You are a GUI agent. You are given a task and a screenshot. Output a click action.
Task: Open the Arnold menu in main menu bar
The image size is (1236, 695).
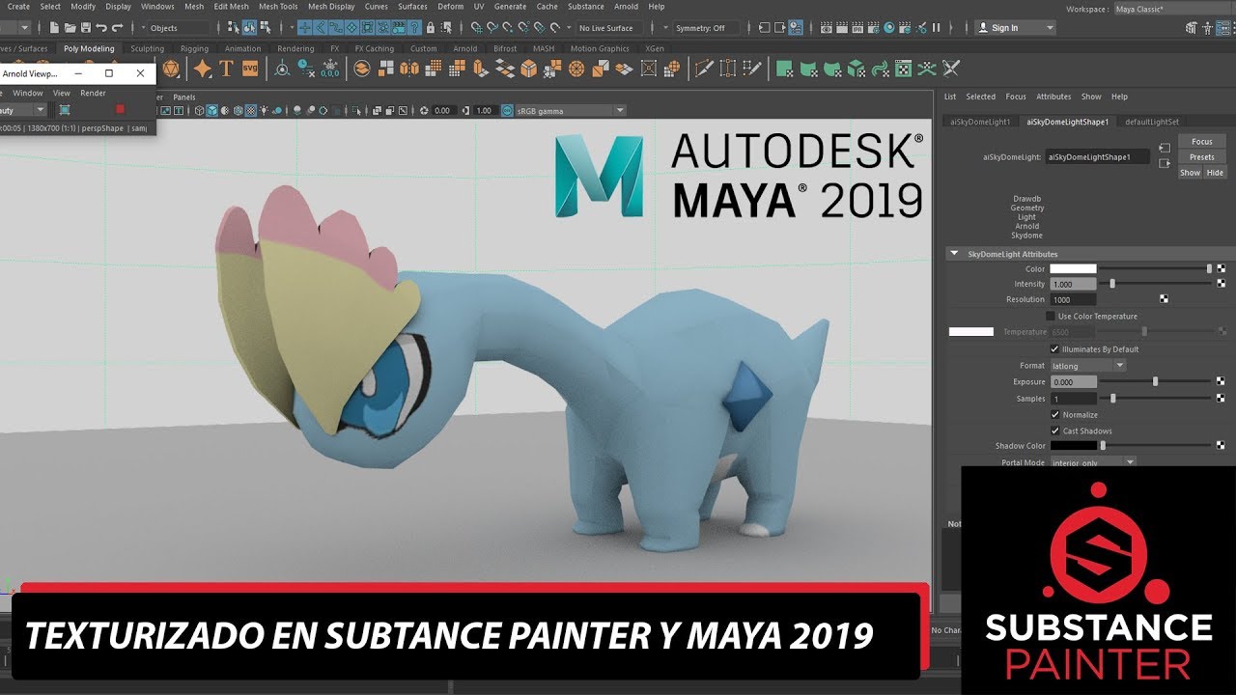click(x=627, y=7)
